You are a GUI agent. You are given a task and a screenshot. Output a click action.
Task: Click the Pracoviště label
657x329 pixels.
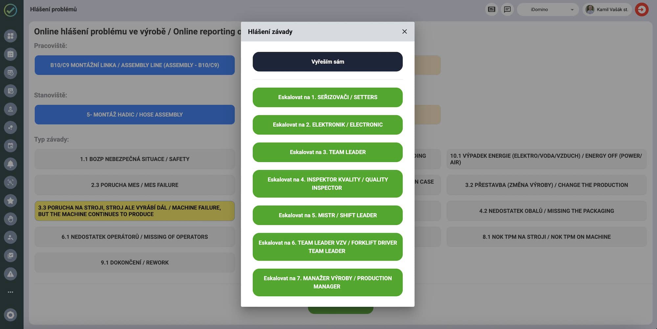point(51,46)
